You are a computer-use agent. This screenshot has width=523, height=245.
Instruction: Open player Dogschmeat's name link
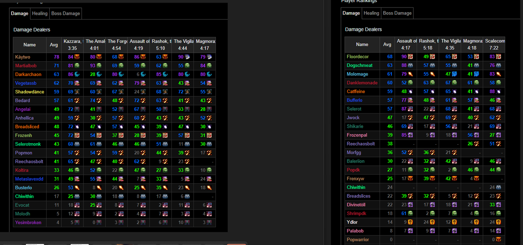click(360, 66)
